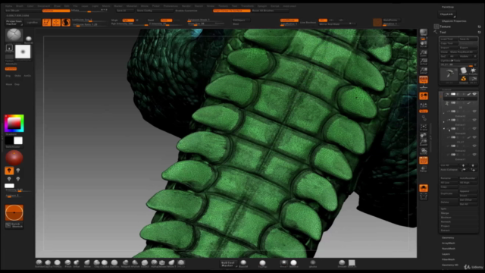Open the Color menu
The image size is (485, 273).
click(30, 6)
